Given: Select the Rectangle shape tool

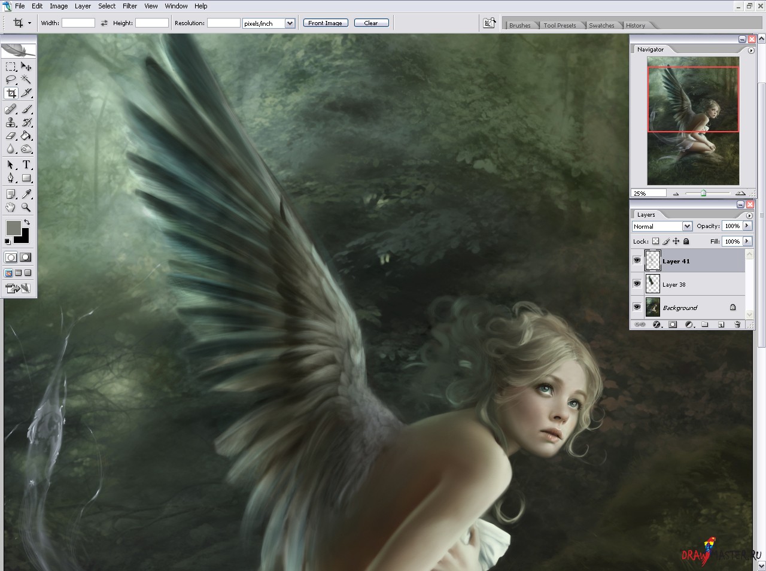Looking at the screenshot, I should tap(26, 178).
